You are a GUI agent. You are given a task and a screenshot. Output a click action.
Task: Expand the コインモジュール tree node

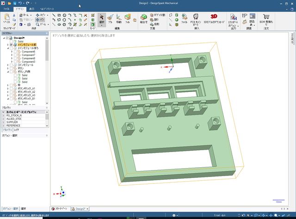(x=8, y=65)
